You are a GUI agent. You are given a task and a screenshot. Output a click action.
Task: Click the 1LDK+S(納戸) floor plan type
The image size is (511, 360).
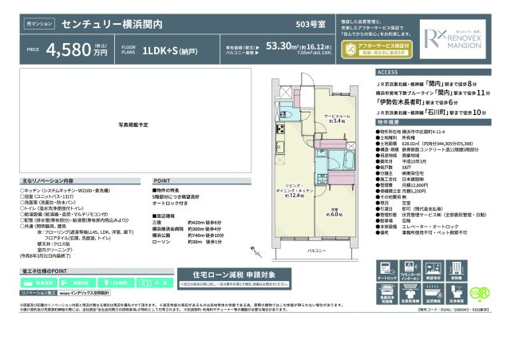(x=170, y=51)
